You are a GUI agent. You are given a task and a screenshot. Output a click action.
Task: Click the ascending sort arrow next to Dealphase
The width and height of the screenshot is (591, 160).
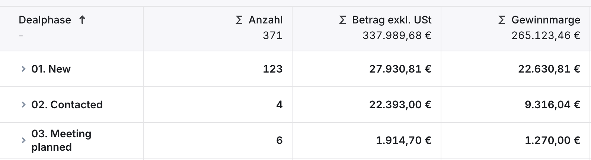pos(82,20)
